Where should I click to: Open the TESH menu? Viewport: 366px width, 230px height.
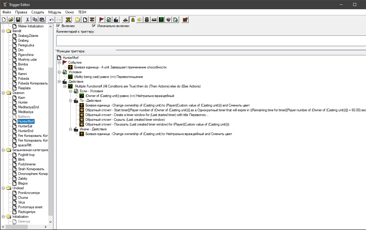tap(82, 12)
